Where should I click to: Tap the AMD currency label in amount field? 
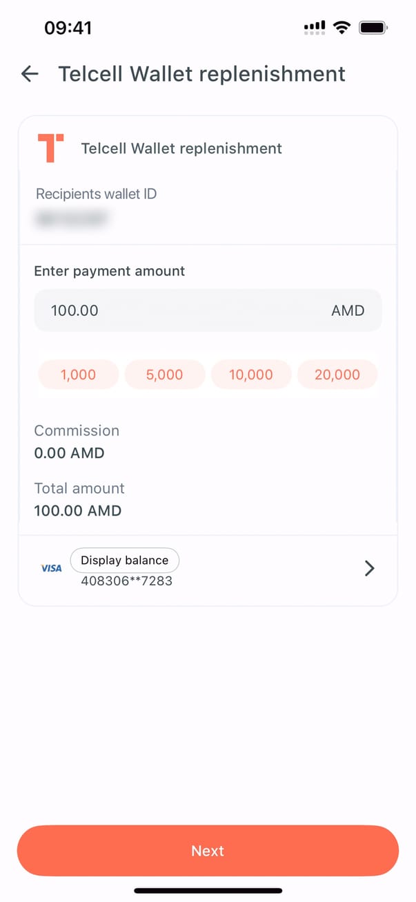pyautogui.click(x=348, y=310)
